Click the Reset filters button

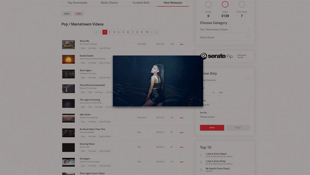click(238, 128)
